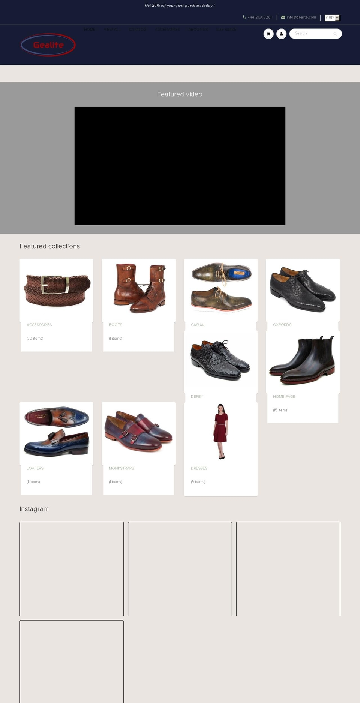Click the (1 items) count under Monkstraps
This screenshot has height=703, width=360.
point(115,482)
